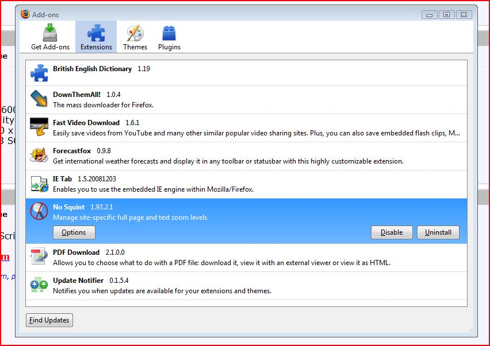Screen dimensions: 490x346
Task: Select the IE Tab extension name
Action: click(62, 179)
